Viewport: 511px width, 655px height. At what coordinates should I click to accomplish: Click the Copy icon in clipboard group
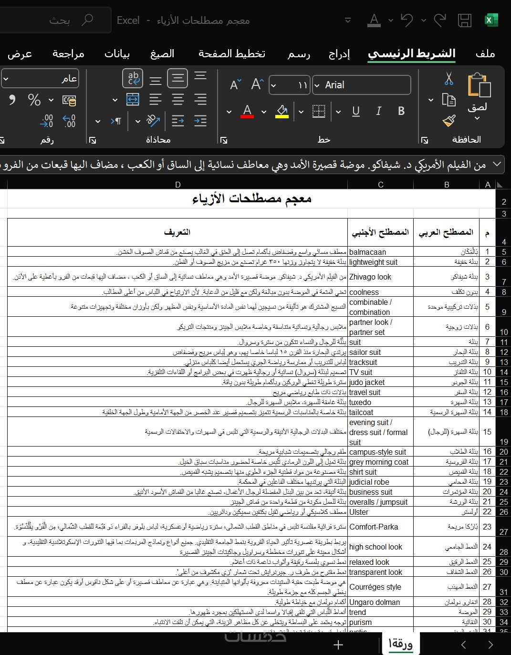coord(448,100)
